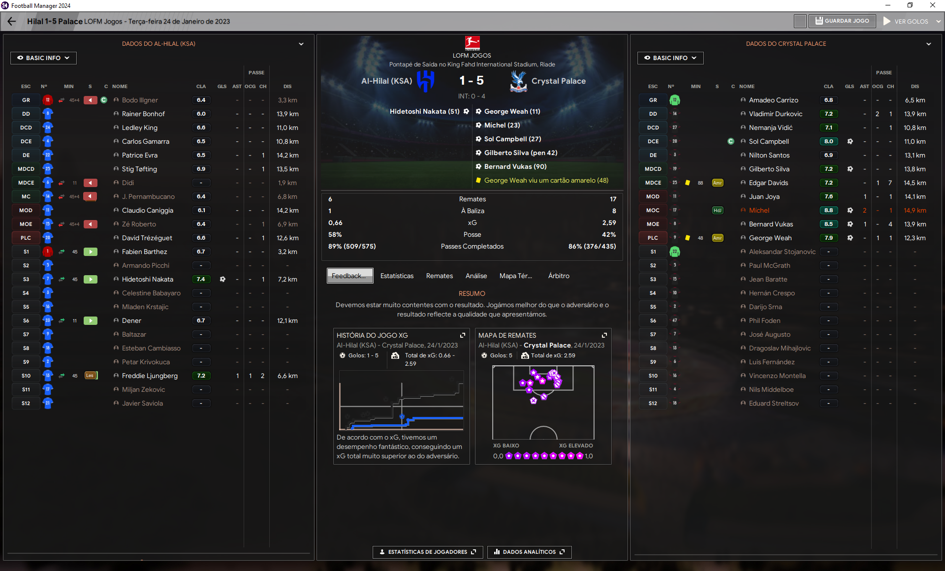Image resolution: width=945 pixels, height=571 pixels.
Task: Open the Árbitro tab
Action: pyautogui.click(x=559, y=276)
